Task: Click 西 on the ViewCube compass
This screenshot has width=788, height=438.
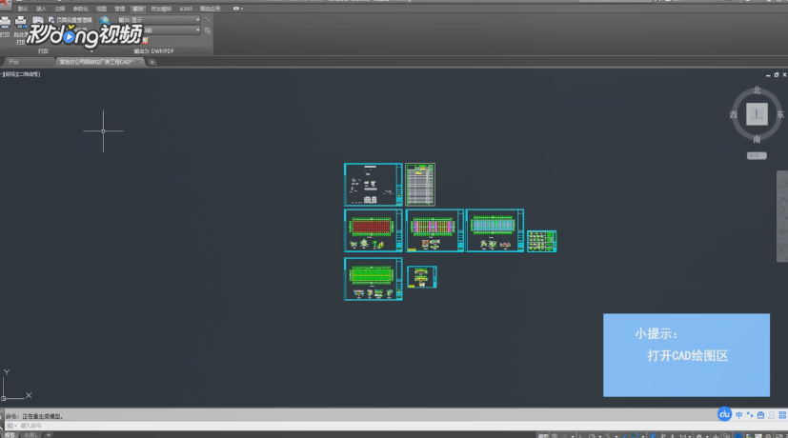Action: (x=734, y=114)
